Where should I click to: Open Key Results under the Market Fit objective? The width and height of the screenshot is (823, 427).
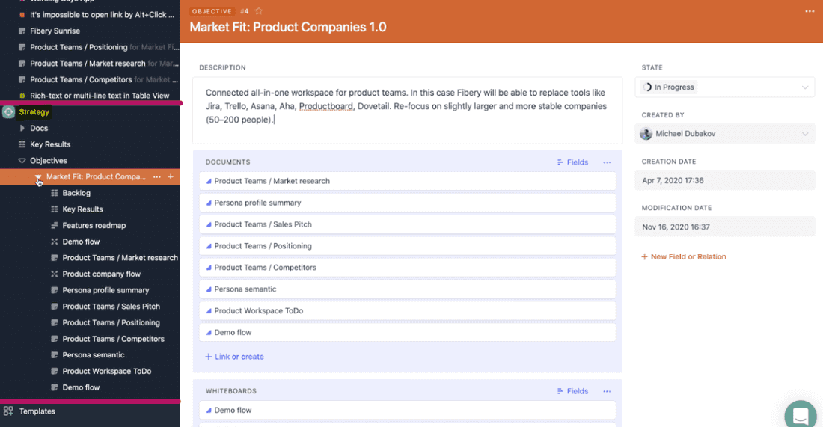pyautogui.click(x=82, y=209)
